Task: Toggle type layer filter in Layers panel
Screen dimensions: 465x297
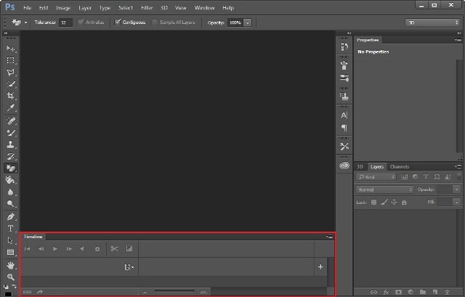Action: [426, 177]
